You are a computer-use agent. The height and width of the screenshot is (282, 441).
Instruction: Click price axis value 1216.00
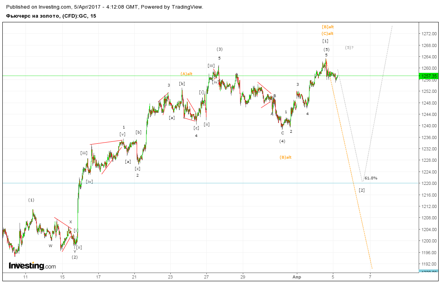pos(428,195)
